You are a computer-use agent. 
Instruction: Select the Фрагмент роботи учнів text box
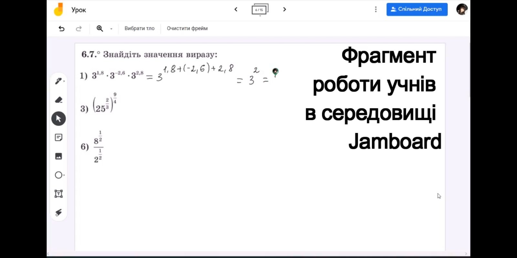click(x=373, y=98)
